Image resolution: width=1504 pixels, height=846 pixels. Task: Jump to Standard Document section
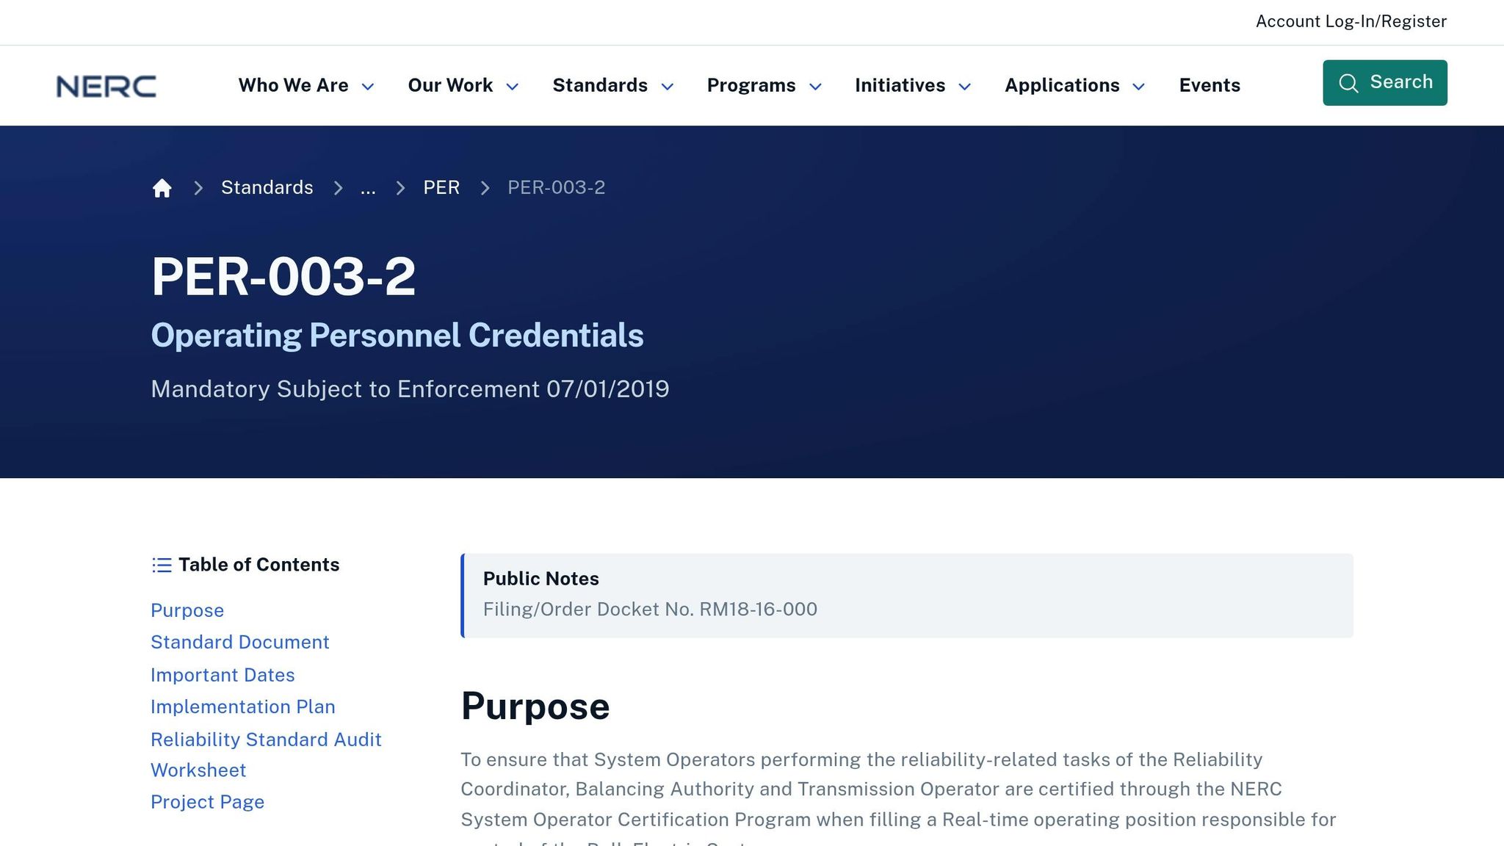(240, 643)
